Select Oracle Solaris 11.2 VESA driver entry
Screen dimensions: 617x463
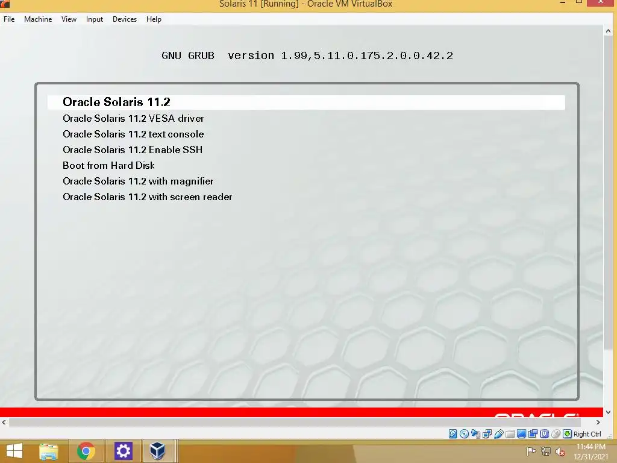(133, 118)
